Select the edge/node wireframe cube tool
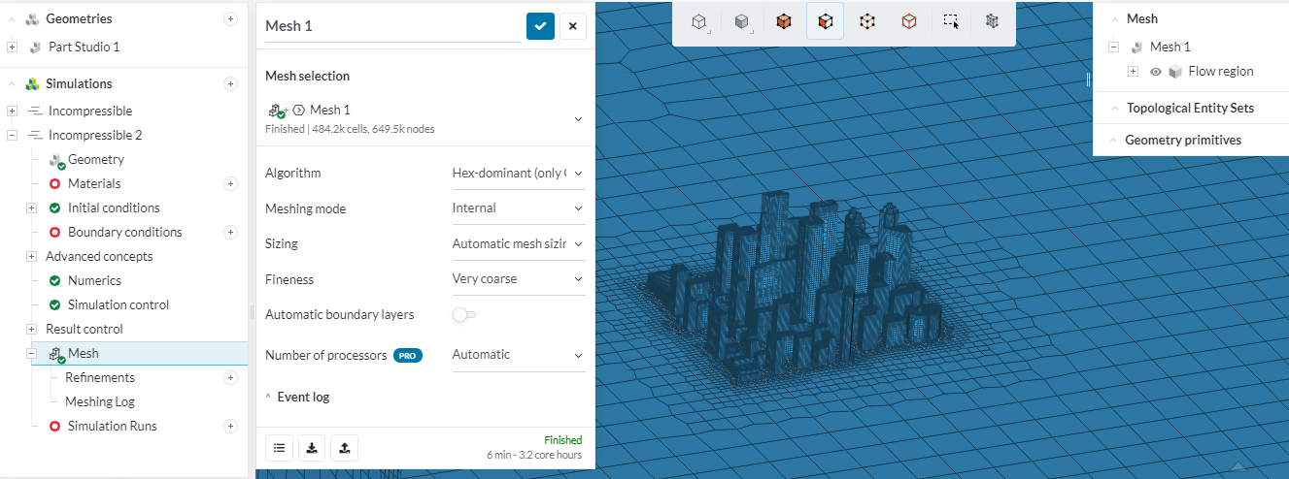This screenshot has height=479, width=1289. pyautogui.click(x=867, y=21)
